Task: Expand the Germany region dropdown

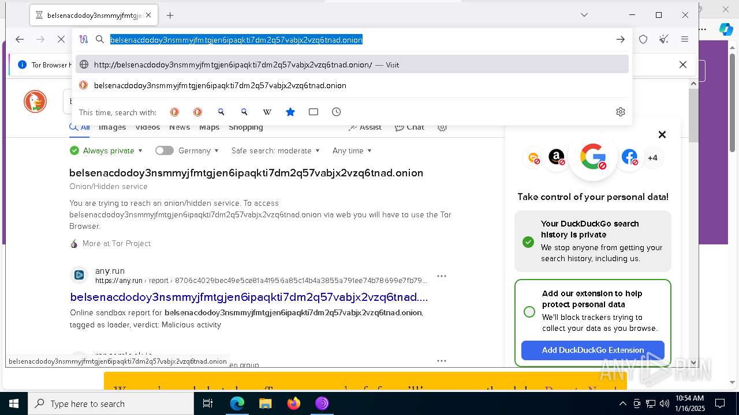Action: click(x=199, y=150)
